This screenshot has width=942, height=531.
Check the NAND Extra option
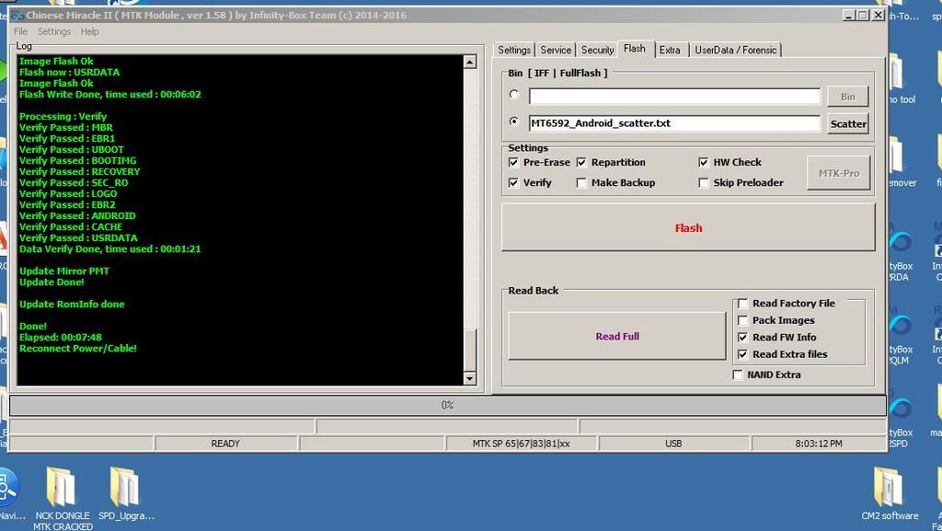[x=738, y=375]
